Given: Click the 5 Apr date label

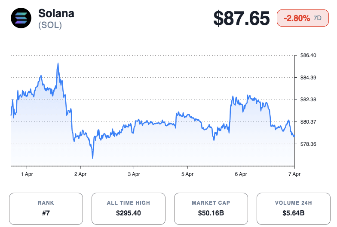Looking at the screenshot, I should pyautogui.click(x=187, y=174).
